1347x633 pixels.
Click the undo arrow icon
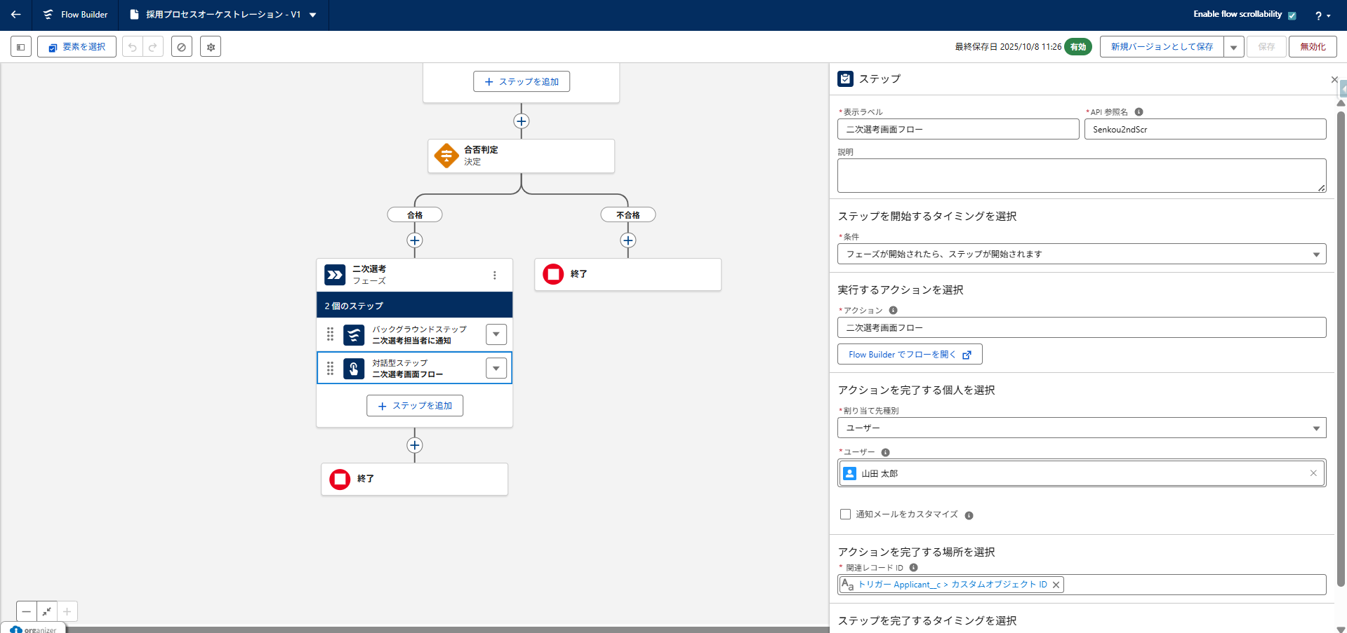point(133,47)
